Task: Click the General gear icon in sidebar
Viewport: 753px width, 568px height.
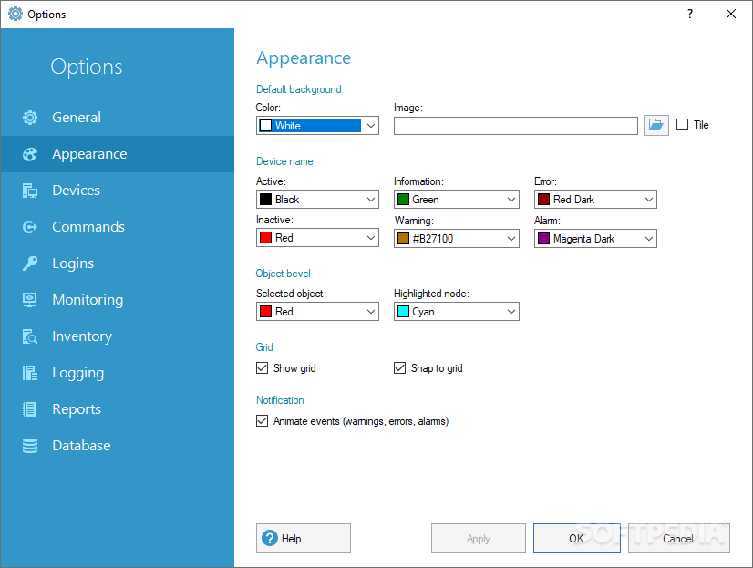Action: (30, 117)
